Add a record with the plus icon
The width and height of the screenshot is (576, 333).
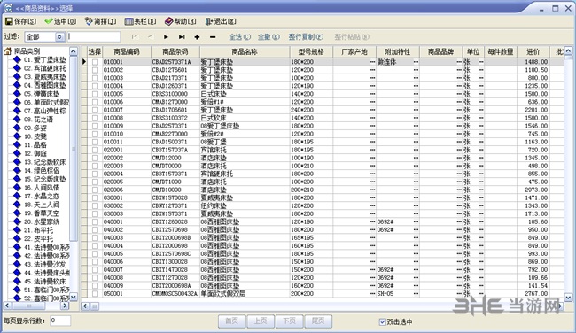[197, 36]
